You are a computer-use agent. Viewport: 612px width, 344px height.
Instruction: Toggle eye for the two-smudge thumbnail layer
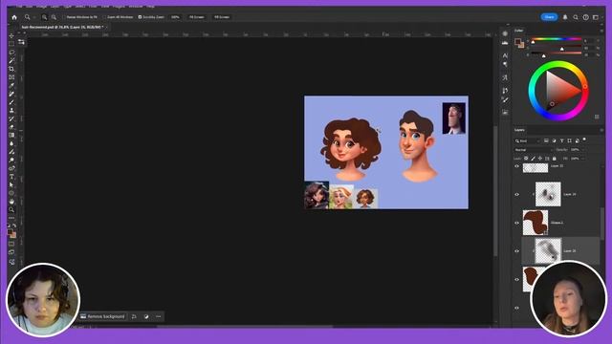[x=517, y=194]
